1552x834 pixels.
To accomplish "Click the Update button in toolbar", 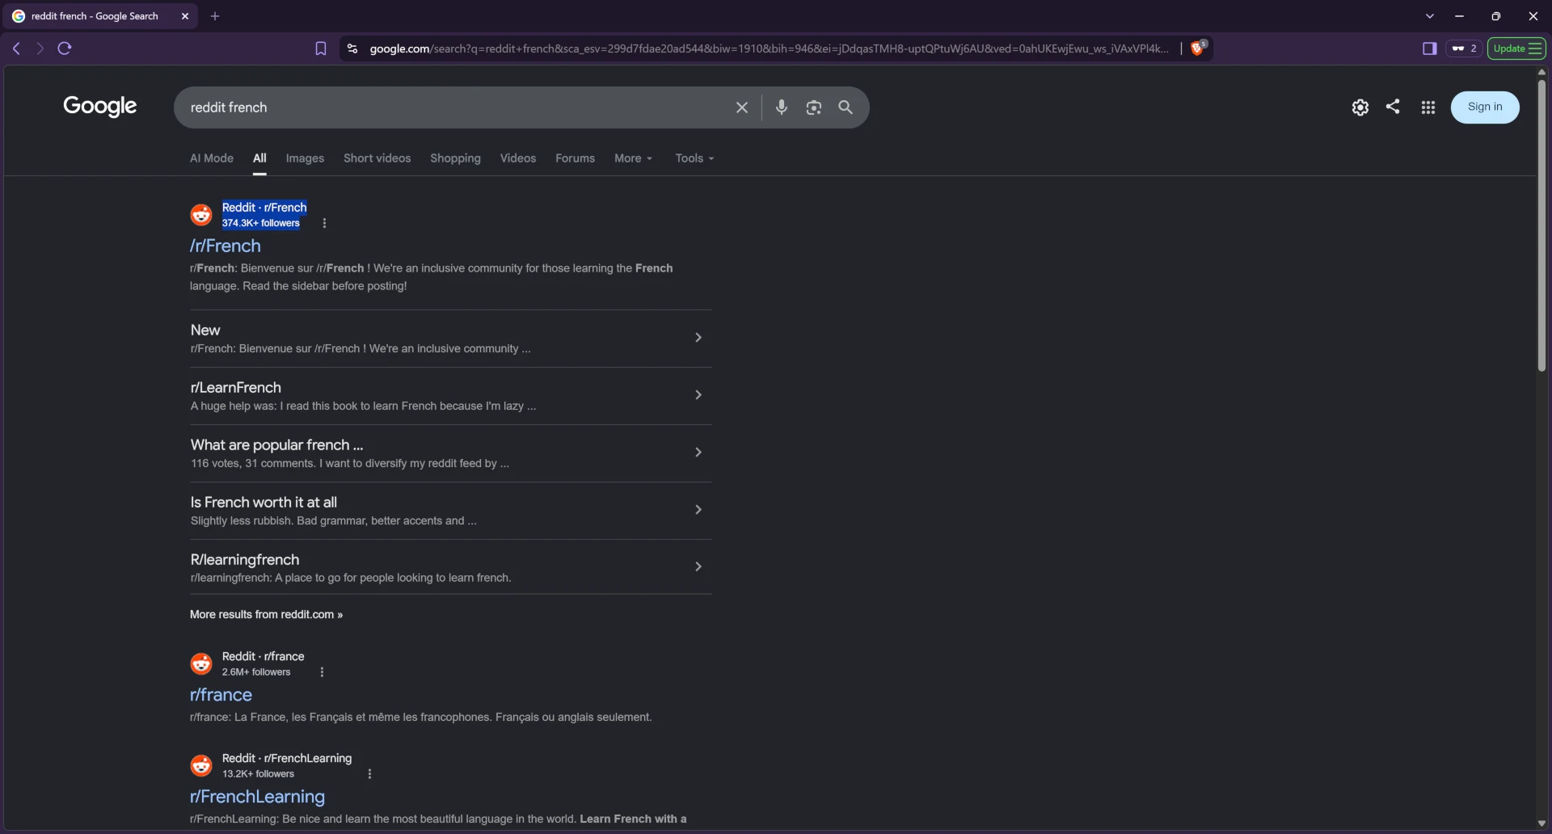I will pos(1516,48).
